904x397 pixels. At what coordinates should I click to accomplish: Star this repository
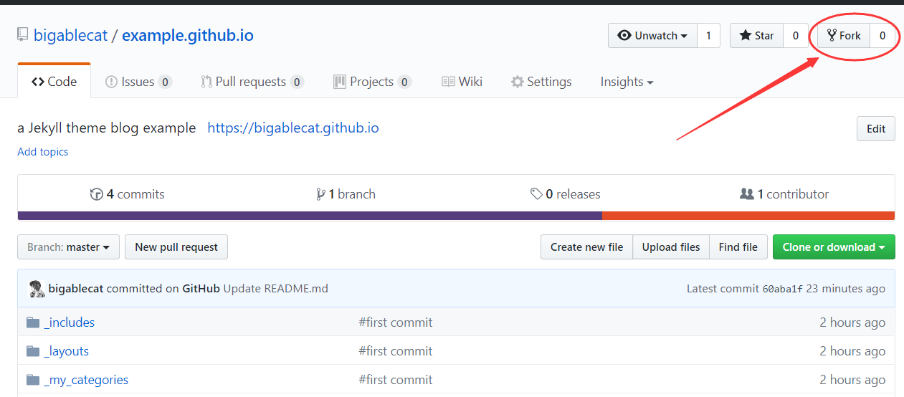(756, 36)
